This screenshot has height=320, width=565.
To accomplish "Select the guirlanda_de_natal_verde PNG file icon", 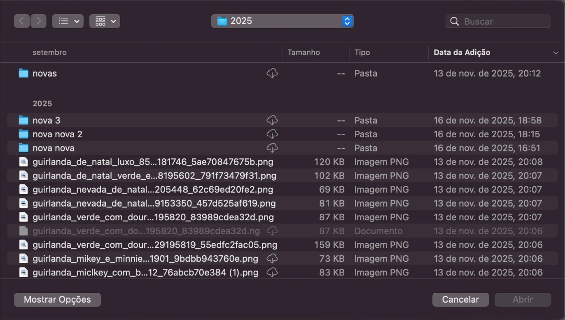I will pyautogui.click(x=23, y=176).
